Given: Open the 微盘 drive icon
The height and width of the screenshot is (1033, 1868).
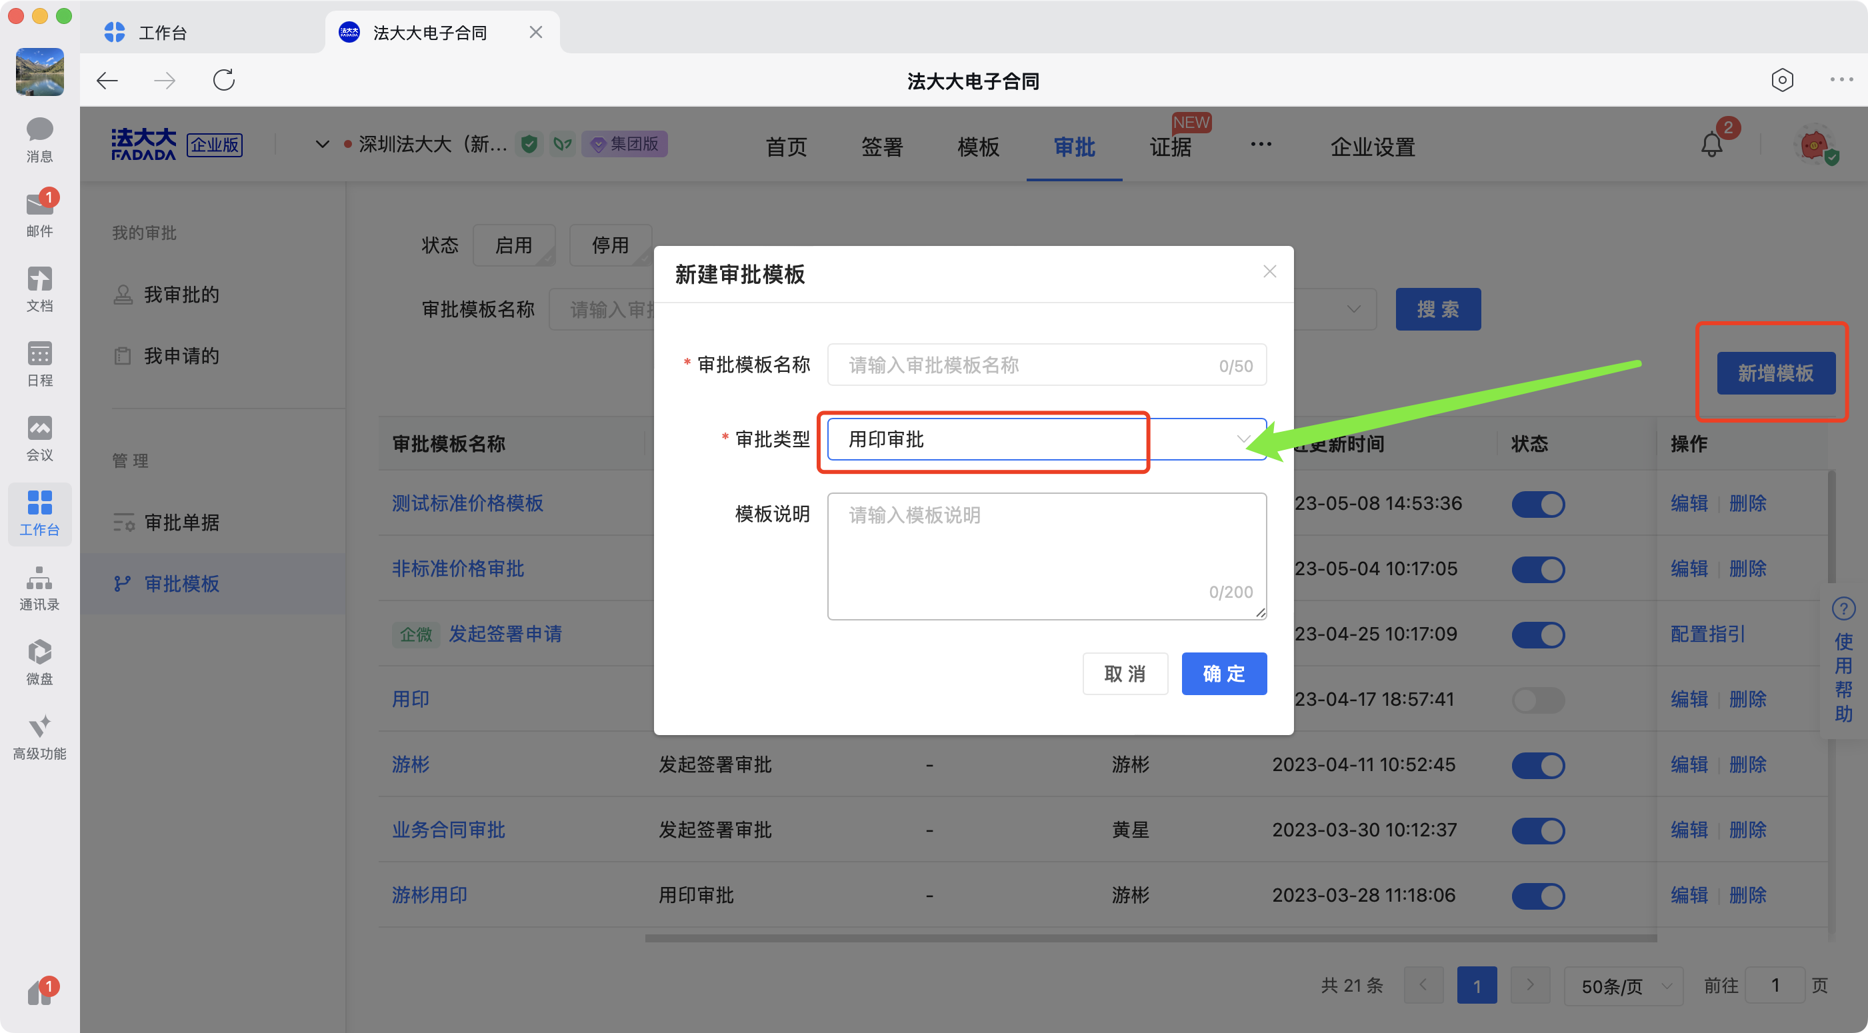Looking at the screenshot, I should [x=39, y=652].
